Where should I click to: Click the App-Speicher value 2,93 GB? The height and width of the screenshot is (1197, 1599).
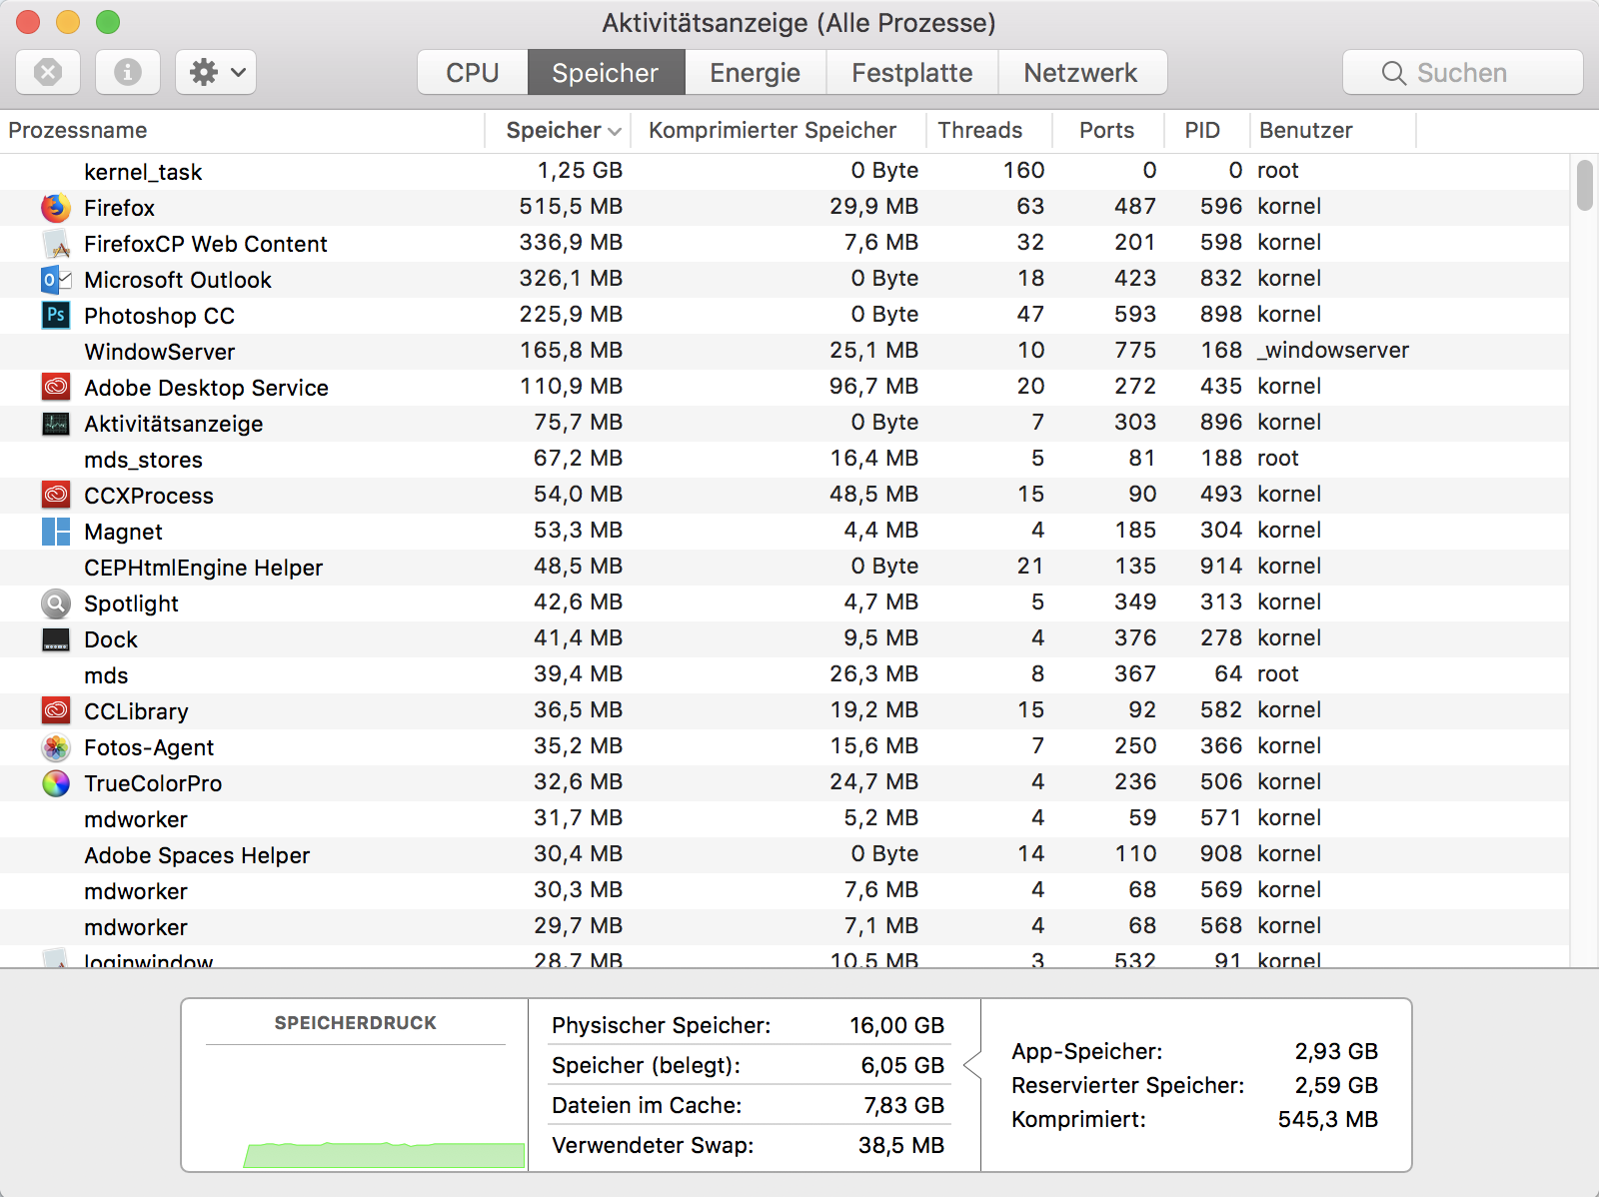[1336, 1051]
